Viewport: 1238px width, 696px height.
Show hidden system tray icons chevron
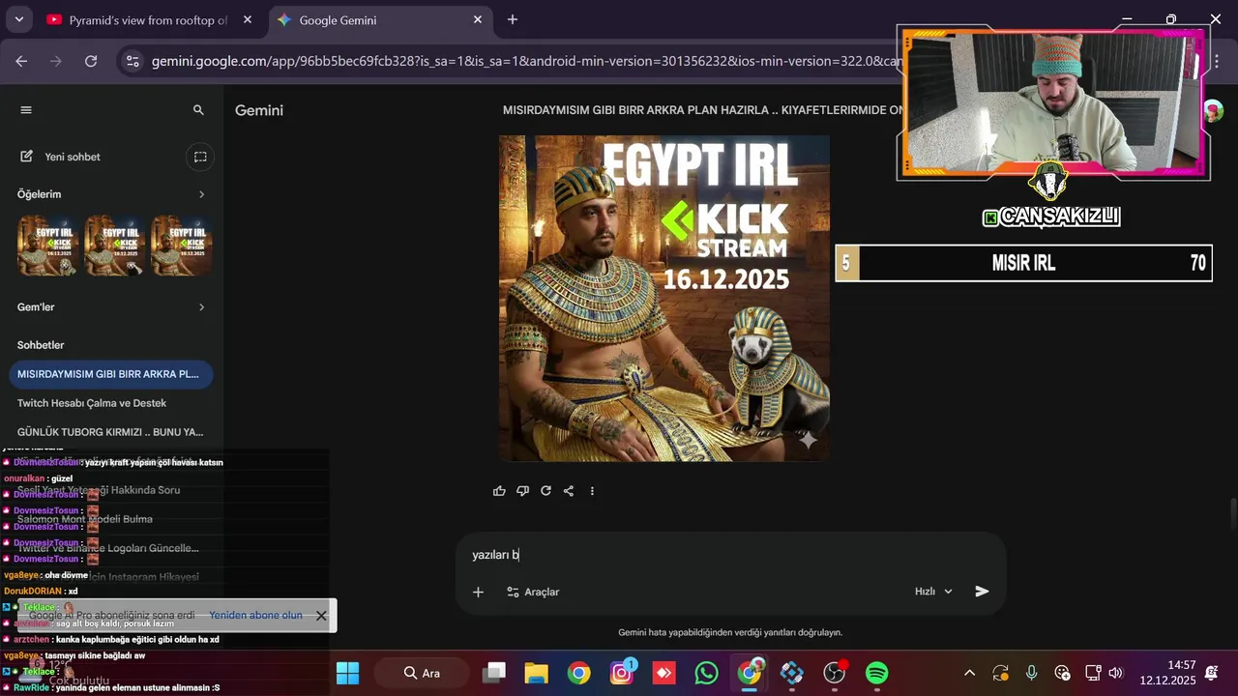pos(970,673)
